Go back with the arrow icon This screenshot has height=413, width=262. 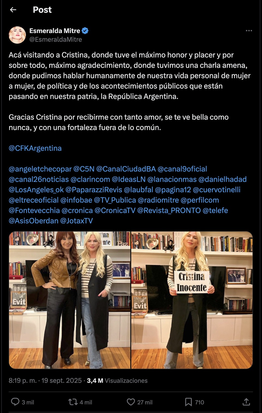pyautogui.click(x=13, y=10)
